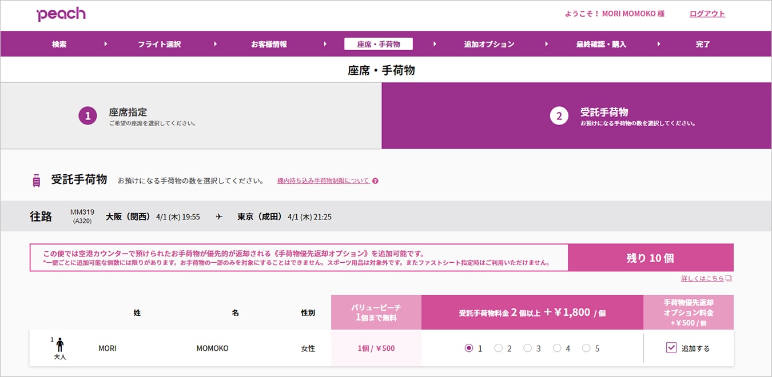
Task: Click the airplane icon between Osaka and Tokyo
Action: (x=218, y=217)
